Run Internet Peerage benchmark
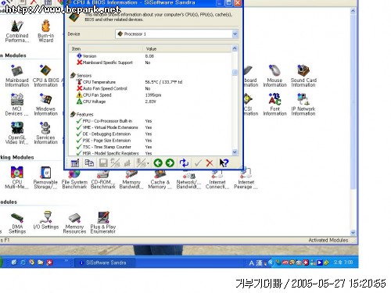 point(246,179)
